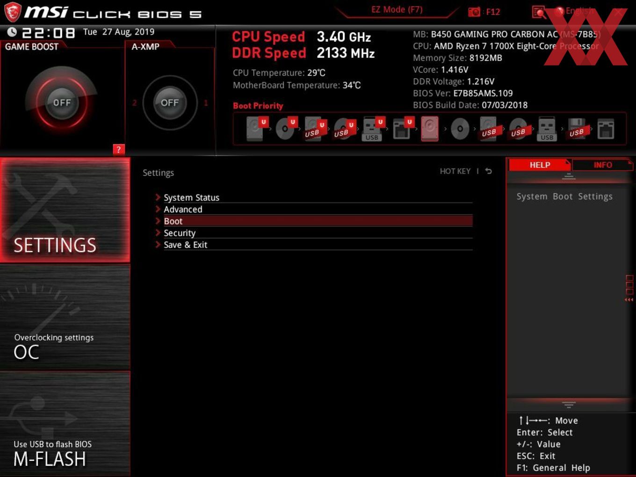Viewport: 636px width, 477px height.
Task: Click the 22:08 system time
Action: click(48, 33)
